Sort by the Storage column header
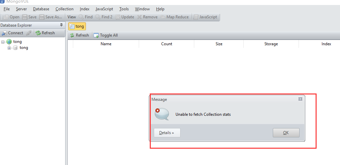This screenshot has height=165, width=340. click(x=271, y=44)
